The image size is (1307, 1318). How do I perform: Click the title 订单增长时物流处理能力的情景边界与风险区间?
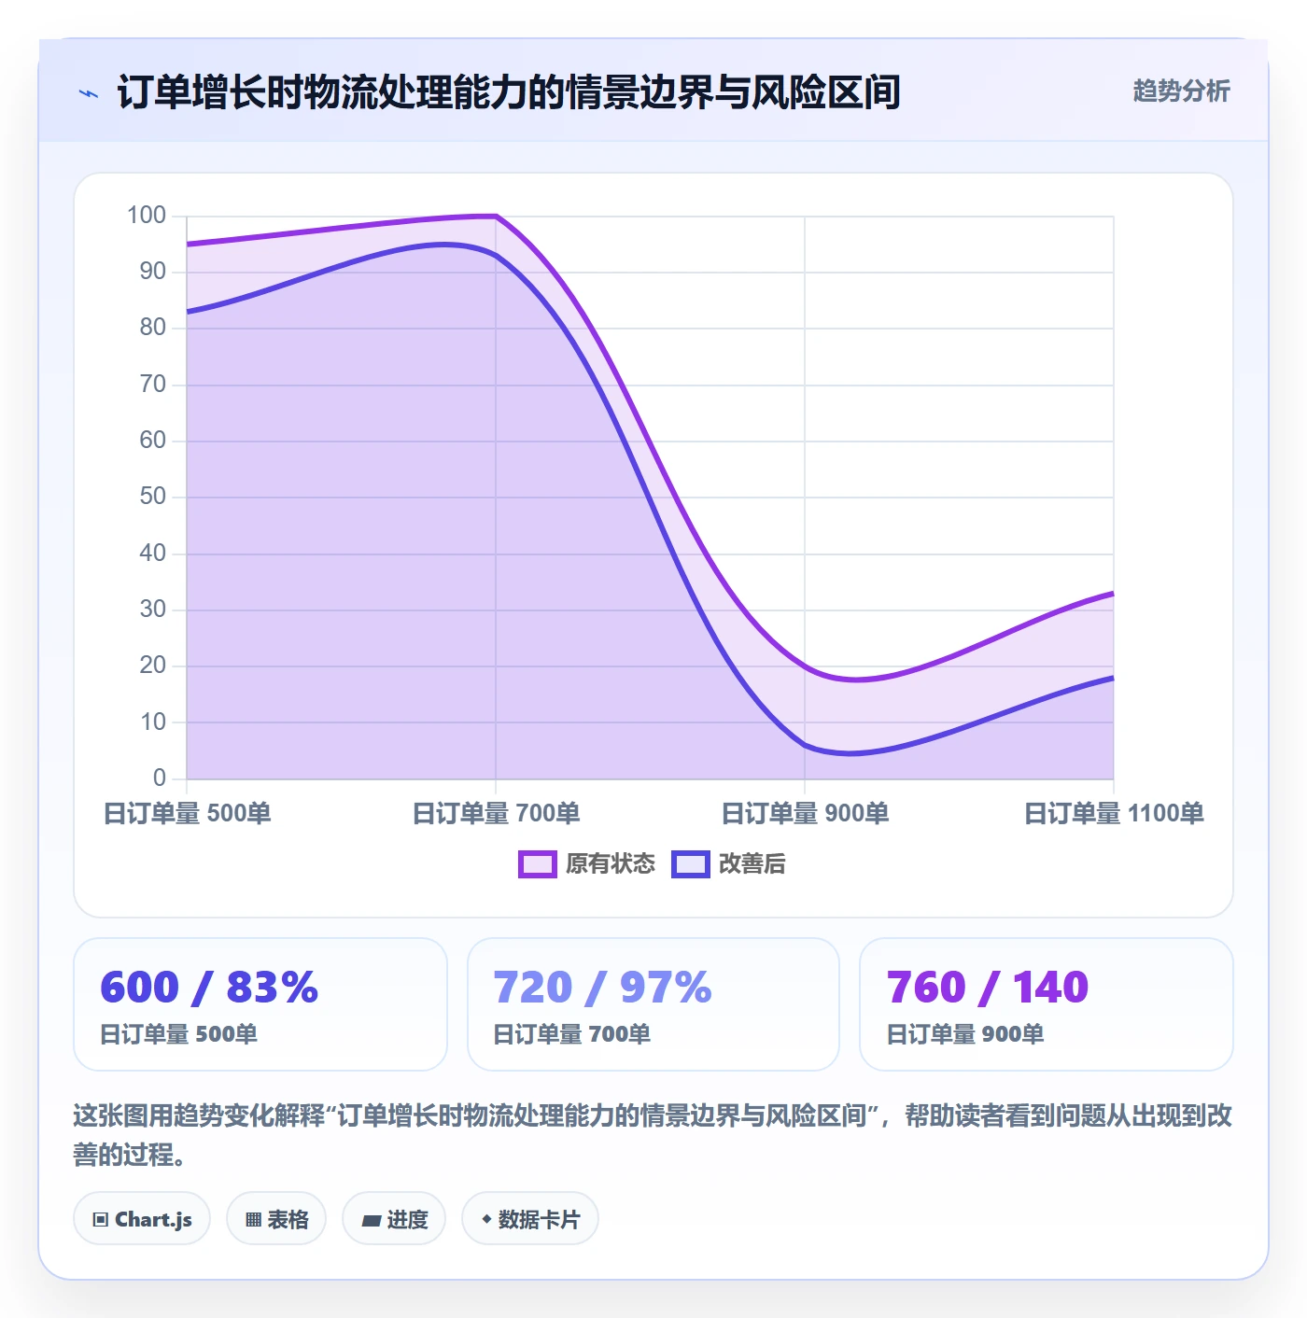point(509,92)
